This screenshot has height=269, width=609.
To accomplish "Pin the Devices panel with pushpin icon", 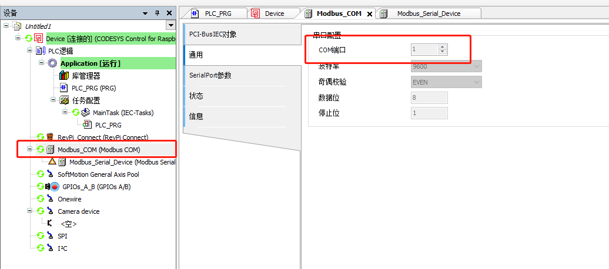I will pos(157,13).
